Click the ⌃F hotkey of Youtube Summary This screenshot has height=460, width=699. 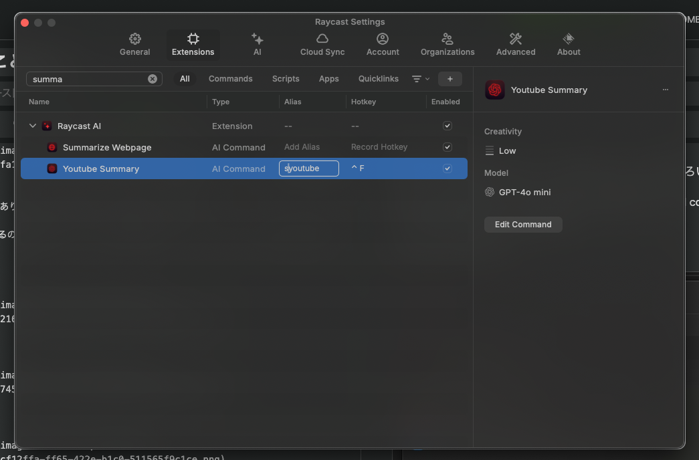pos(358,168)
